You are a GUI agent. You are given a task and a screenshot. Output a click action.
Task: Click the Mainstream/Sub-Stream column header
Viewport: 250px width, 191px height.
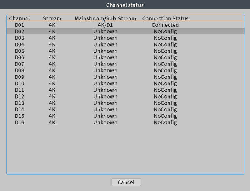point(105,18)
